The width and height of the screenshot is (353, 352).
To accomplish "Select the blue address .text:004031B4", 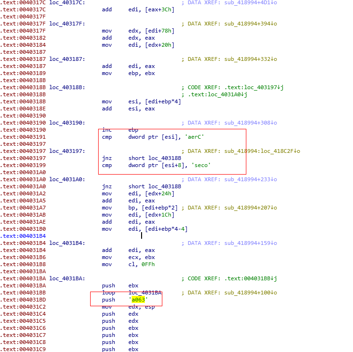I will [x=23, y=236].
